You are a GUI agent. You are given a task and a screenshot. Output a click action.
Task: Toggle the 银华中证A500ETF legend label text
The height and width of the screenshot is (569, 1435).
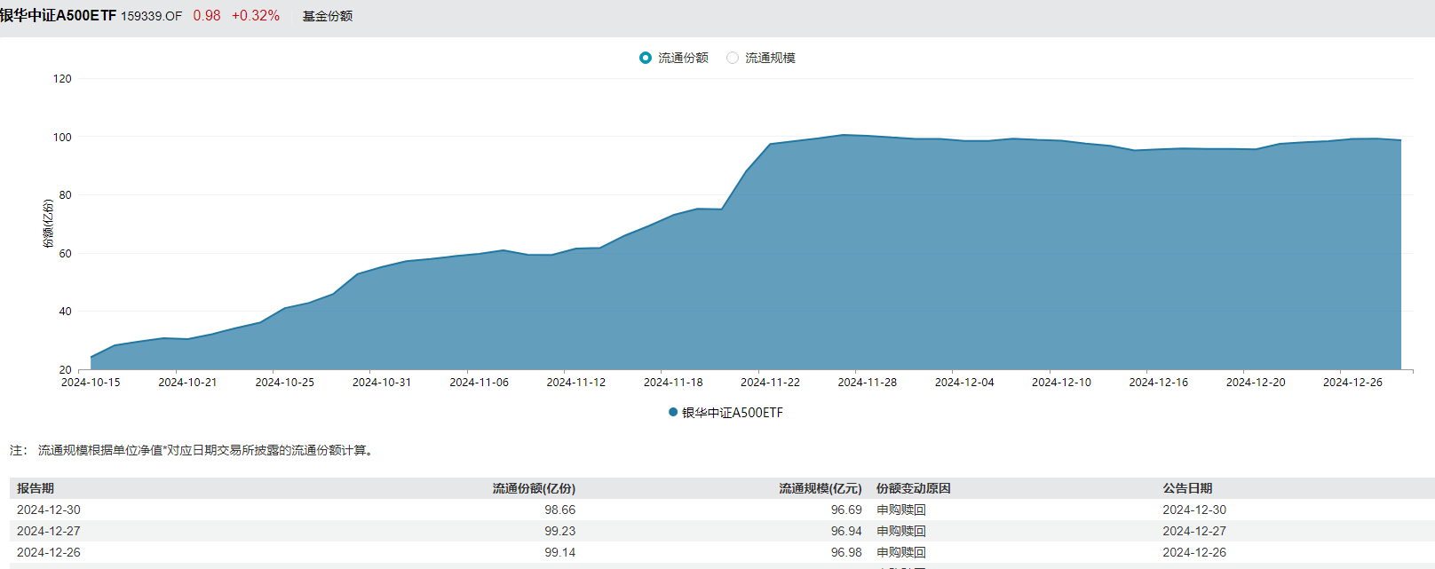tap(732, 413)
